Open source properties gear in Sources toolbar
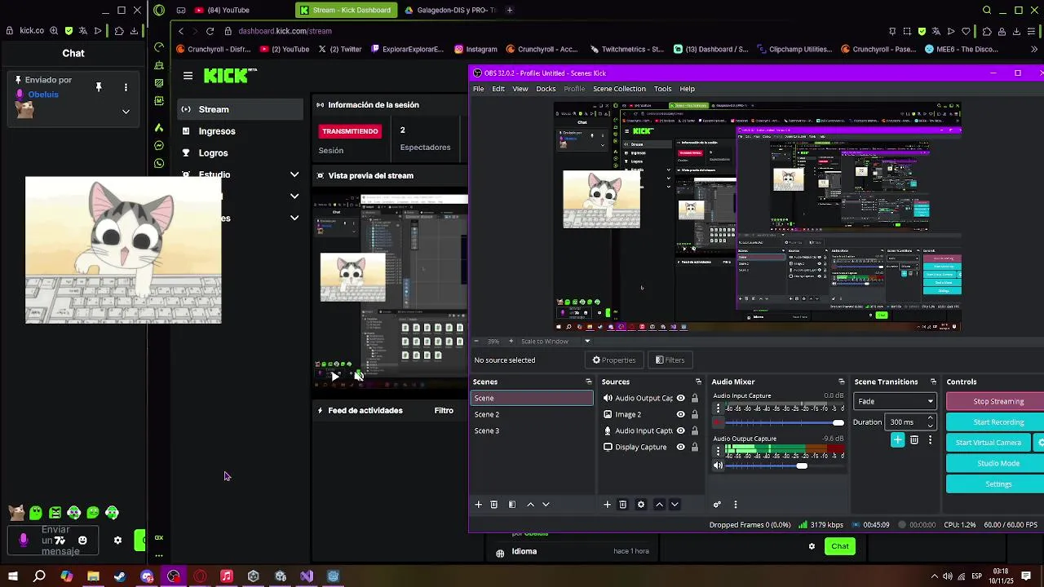The image size is (1044, 587). 640,505
